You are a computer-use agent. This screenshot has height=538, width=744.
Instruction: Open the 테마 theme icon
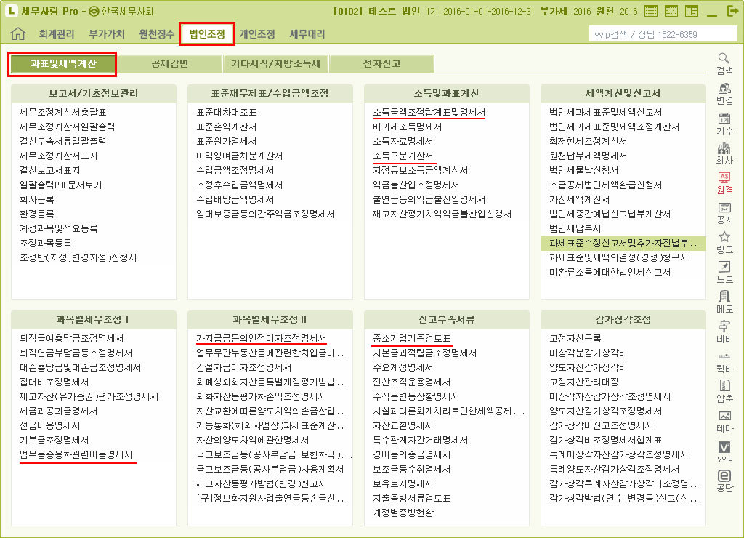click(724, 422)
